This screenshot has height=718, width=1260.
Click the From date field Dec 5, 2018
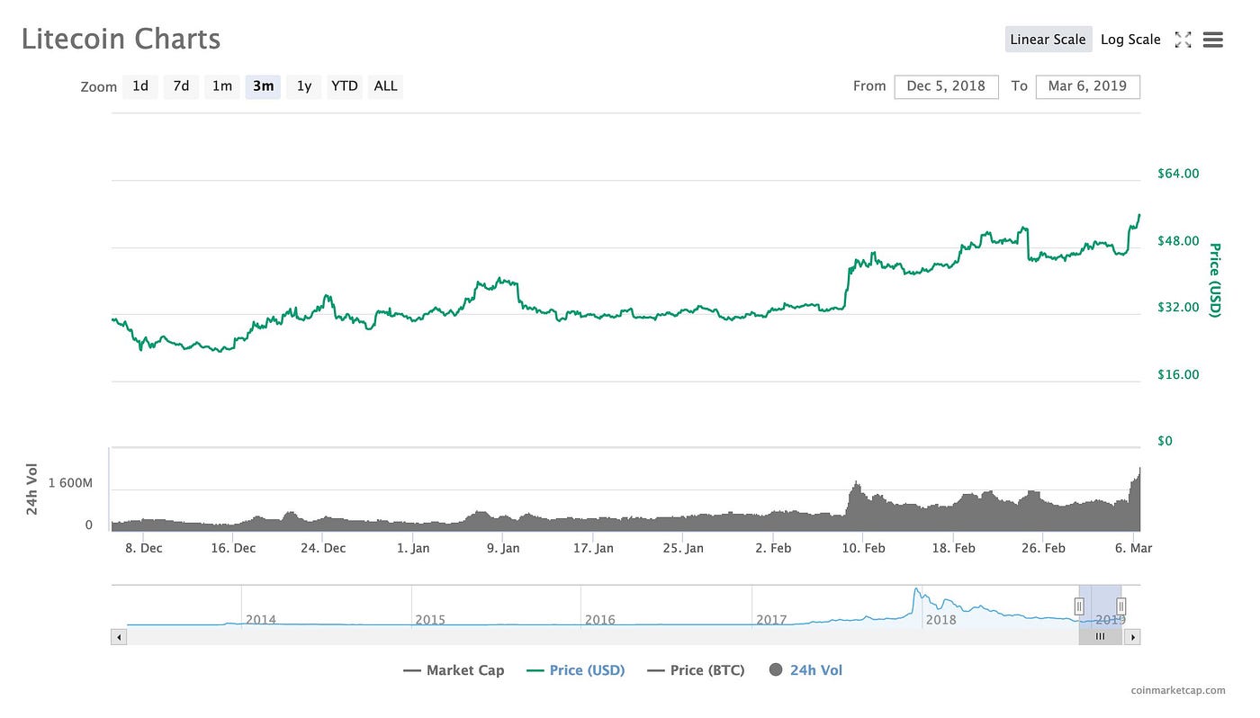pyautogui.click(x=946, y=86)
